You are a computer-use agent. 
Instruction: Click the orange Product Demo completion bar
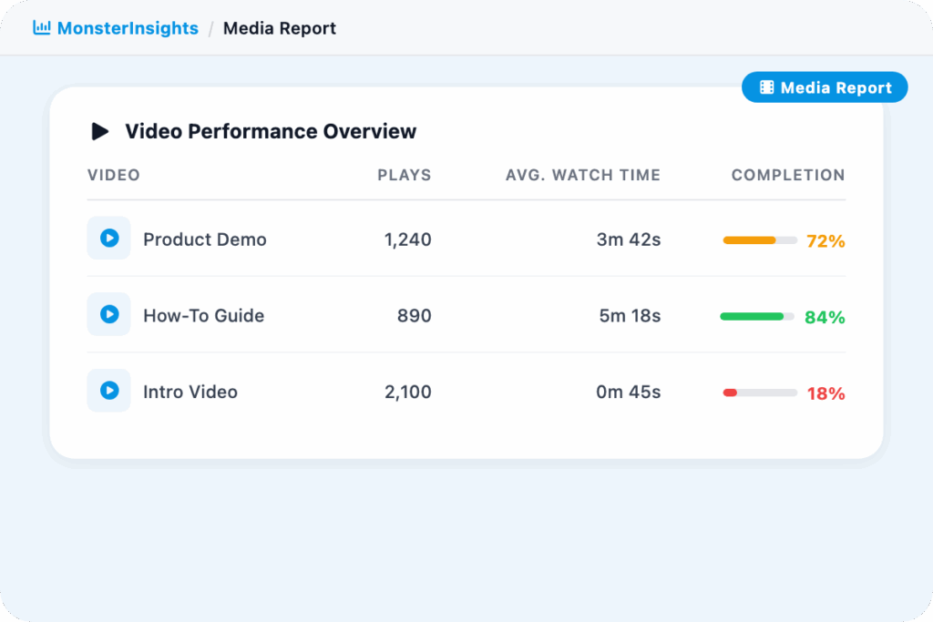tap(759, 240)
